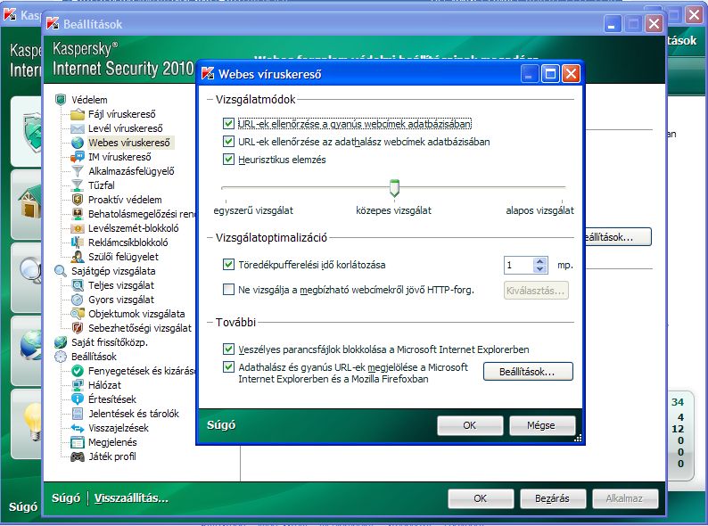
Task: Toggle URL check against suspicious addresses database
Action: (228, 123)
